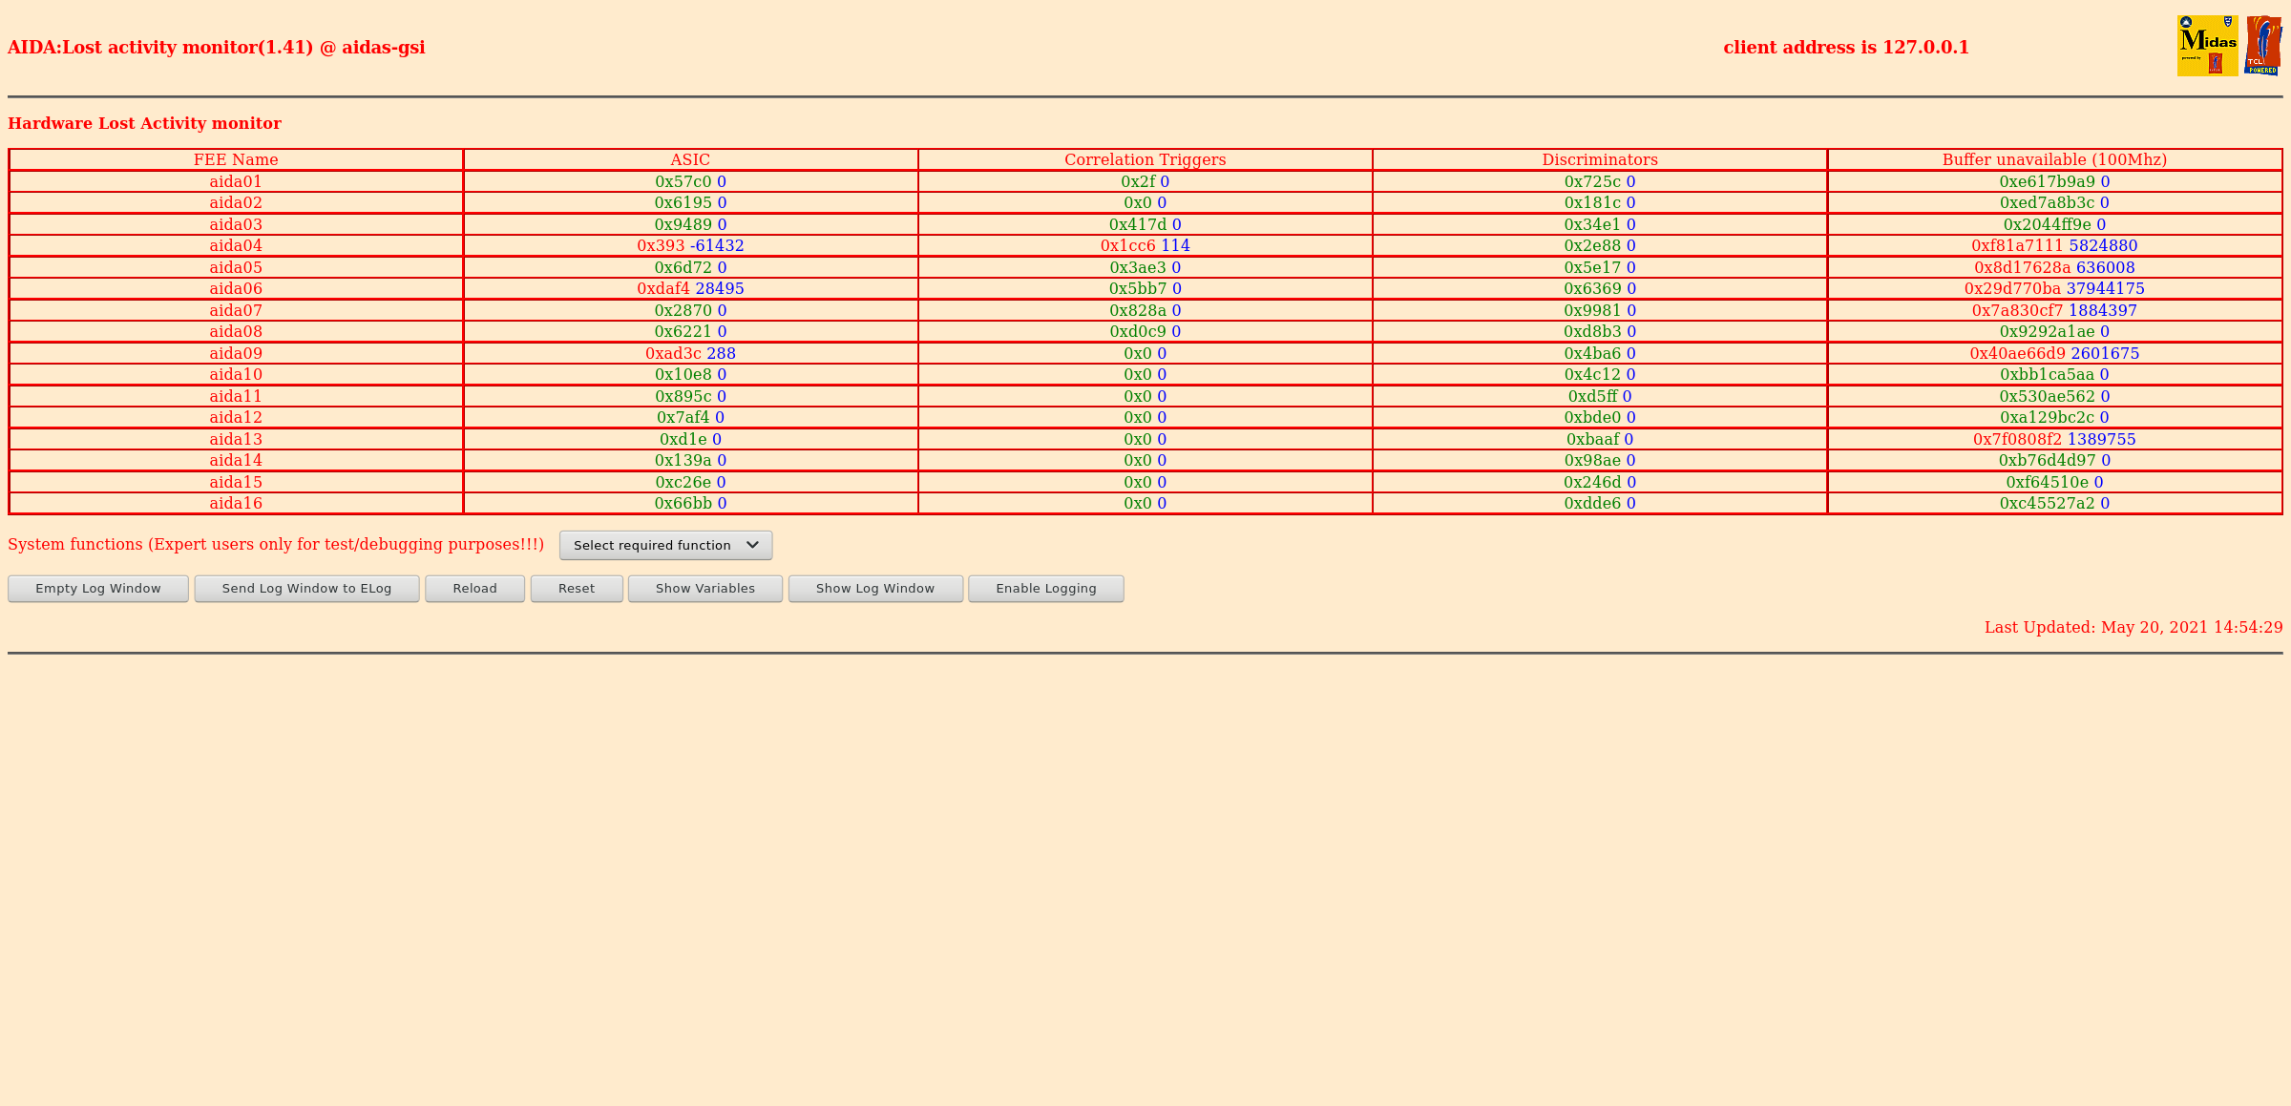Click the aida04 row name
Screen dimensions: 2291x1106
(236, 245)
